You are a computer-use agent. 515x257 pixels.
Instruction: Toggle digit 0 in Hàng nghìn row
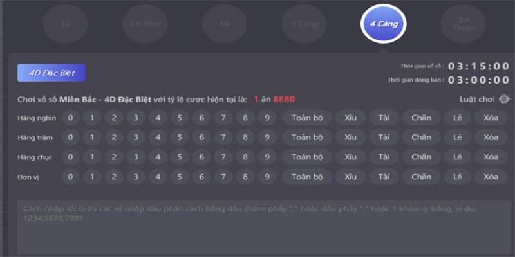click(x=70, y=118)
